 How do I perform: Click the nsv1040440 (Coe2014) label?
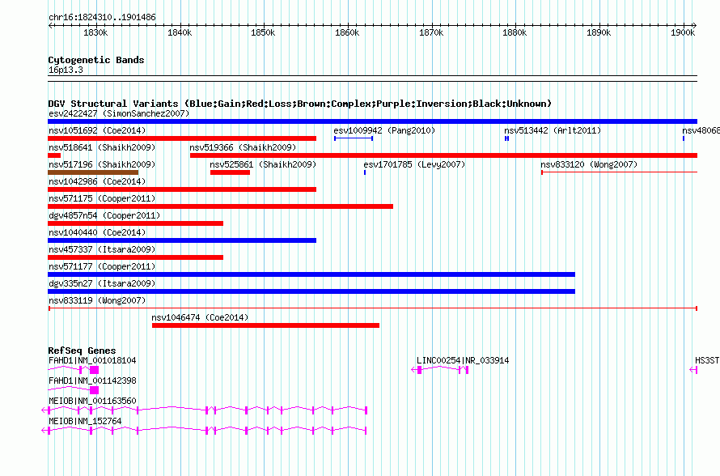coord(97,232)
